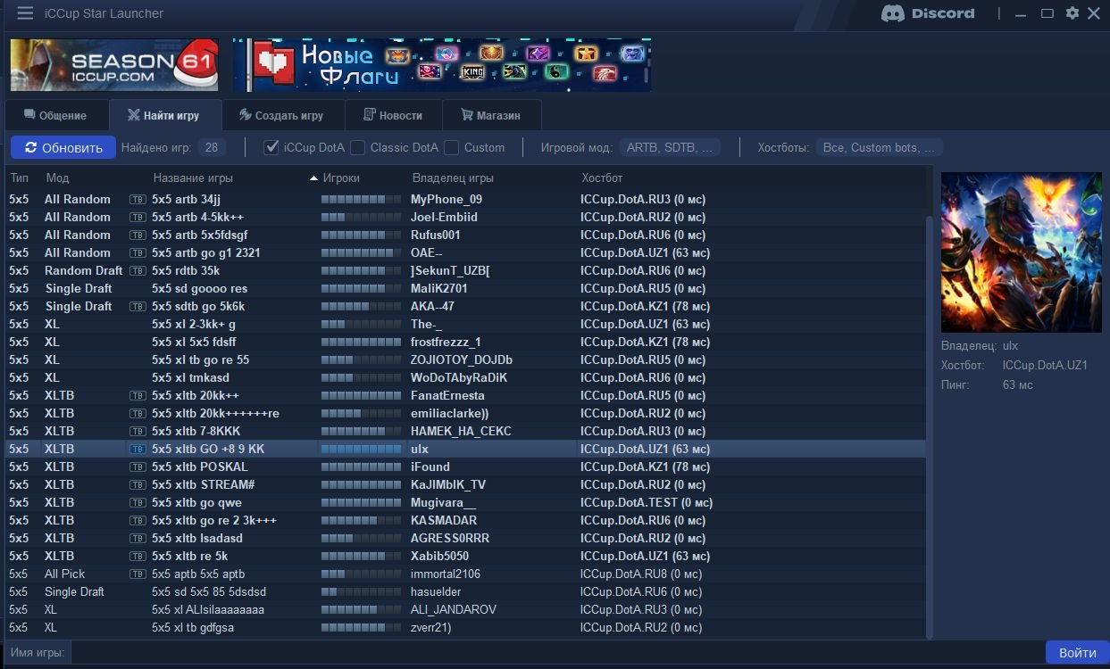
Task: Click the TB badge on 5x5 xltb GO +8 9 KK row
Action: (138, 449)
